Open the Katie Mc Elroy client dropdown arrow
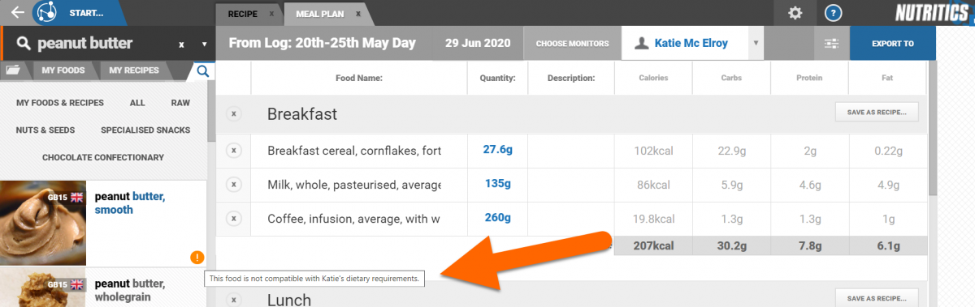This screenshot has width=975, height=307. [x=756, y=44]
